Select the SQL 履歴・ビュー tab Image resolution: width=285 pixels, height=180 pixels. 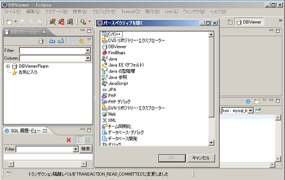(x=26, y=130)
